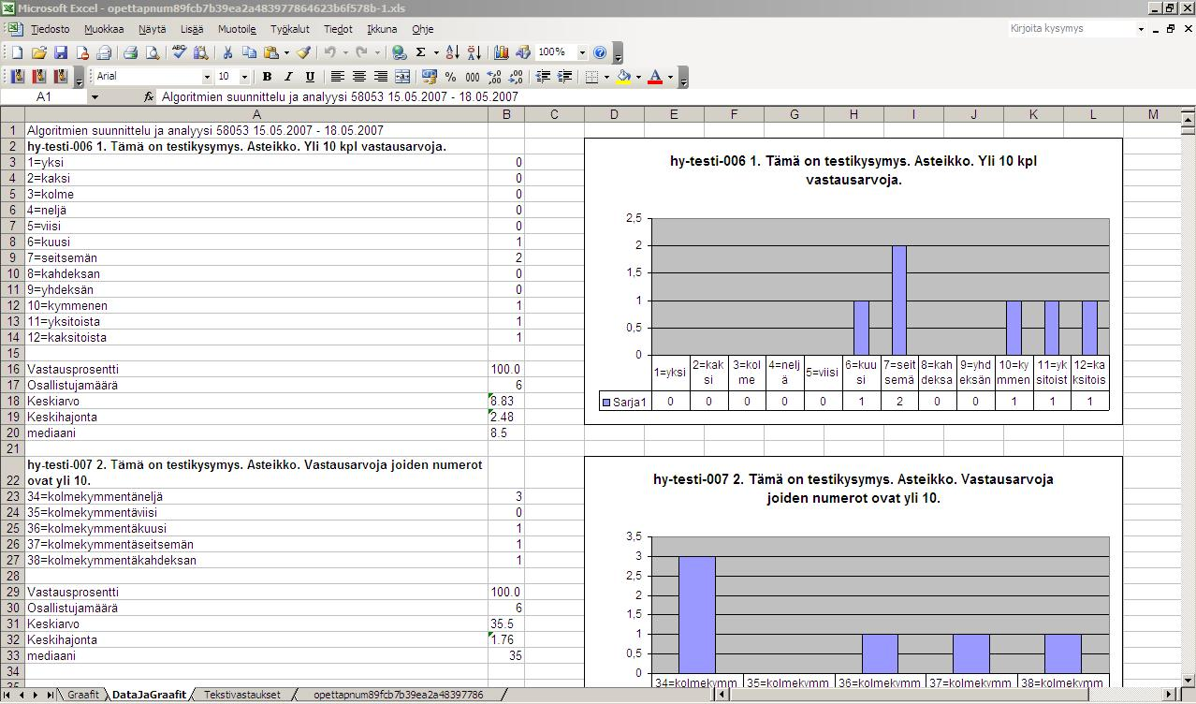The image size is (1196, 704).
Task: Open the font size dropdown showing 10
Action: 244,77
